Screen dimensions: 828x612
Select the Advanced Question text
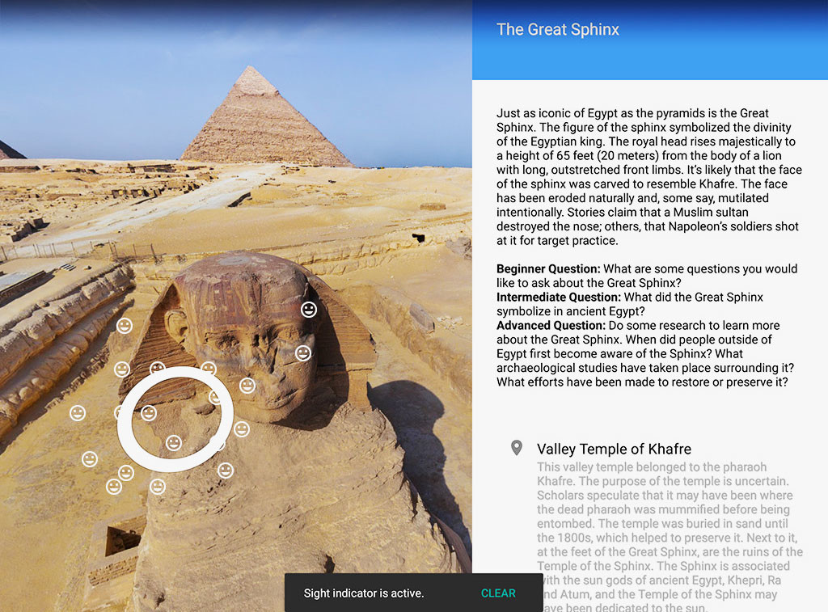point(644,354)
